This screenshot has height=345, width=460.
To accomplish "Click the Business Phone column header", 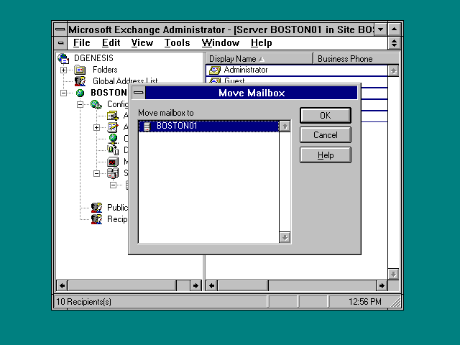I will 356,59.
